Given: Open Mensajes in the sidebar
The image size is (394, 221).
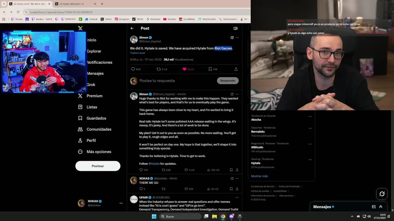Looking at the screenshot, I should 95,73.
